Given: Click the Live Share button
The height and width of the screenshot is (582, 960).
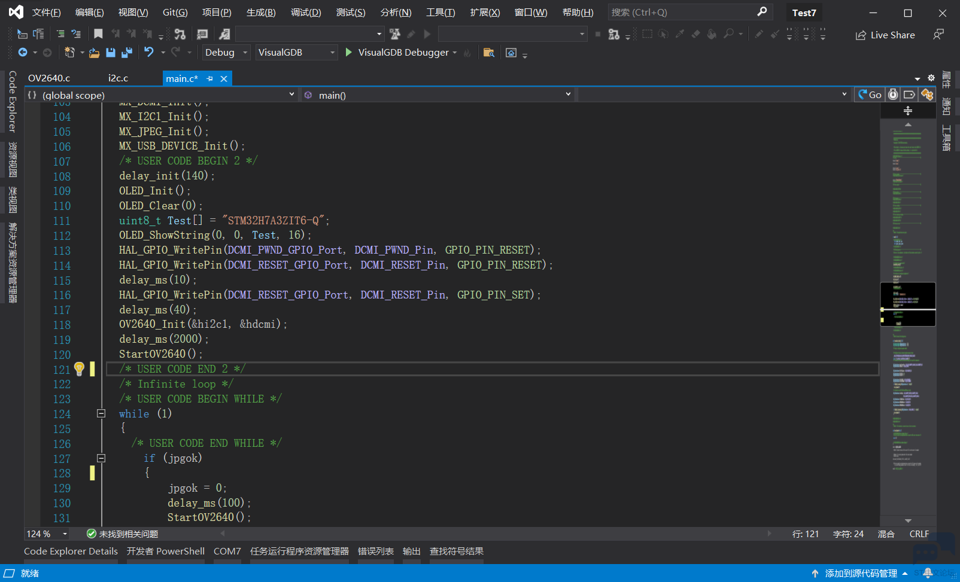Looking at the screenshot, I should coord(885,35).
